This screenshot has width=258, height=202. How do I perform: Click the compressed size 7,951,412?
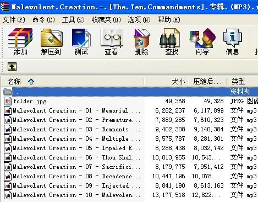tap(208, 167)
